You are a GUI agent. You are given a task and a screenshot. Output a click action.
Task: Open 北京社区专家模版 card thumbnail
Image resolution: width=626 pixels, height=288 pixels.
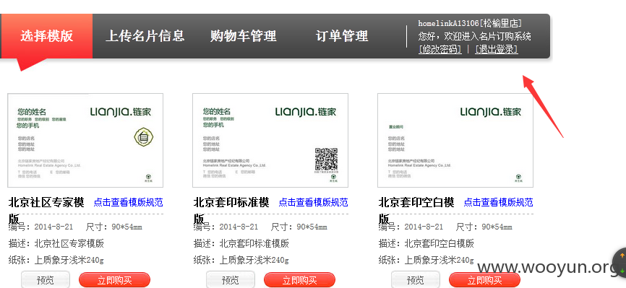(85, 141)
